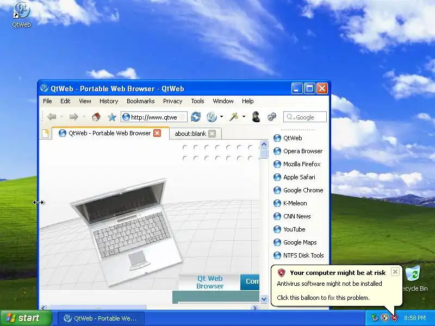Dismiss the security balloon with its X

[x=395, y=272]
